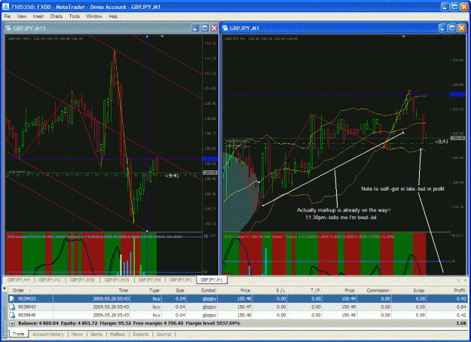
Task: Click the order icon for ticket 9039949
Action: [12, 315]
